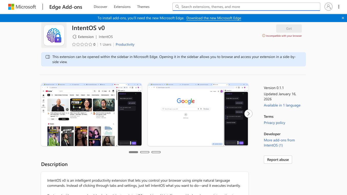The width and height of the screenshot is (347, 195).
Task: Click the Microsoft logo
Action: (x=22, y=7)
